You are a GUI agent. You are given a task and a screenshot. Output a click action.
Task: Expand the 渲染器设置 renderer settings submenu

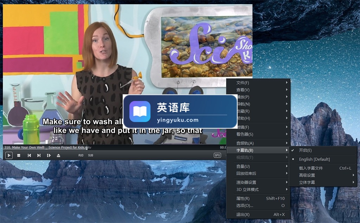point(258,182)
